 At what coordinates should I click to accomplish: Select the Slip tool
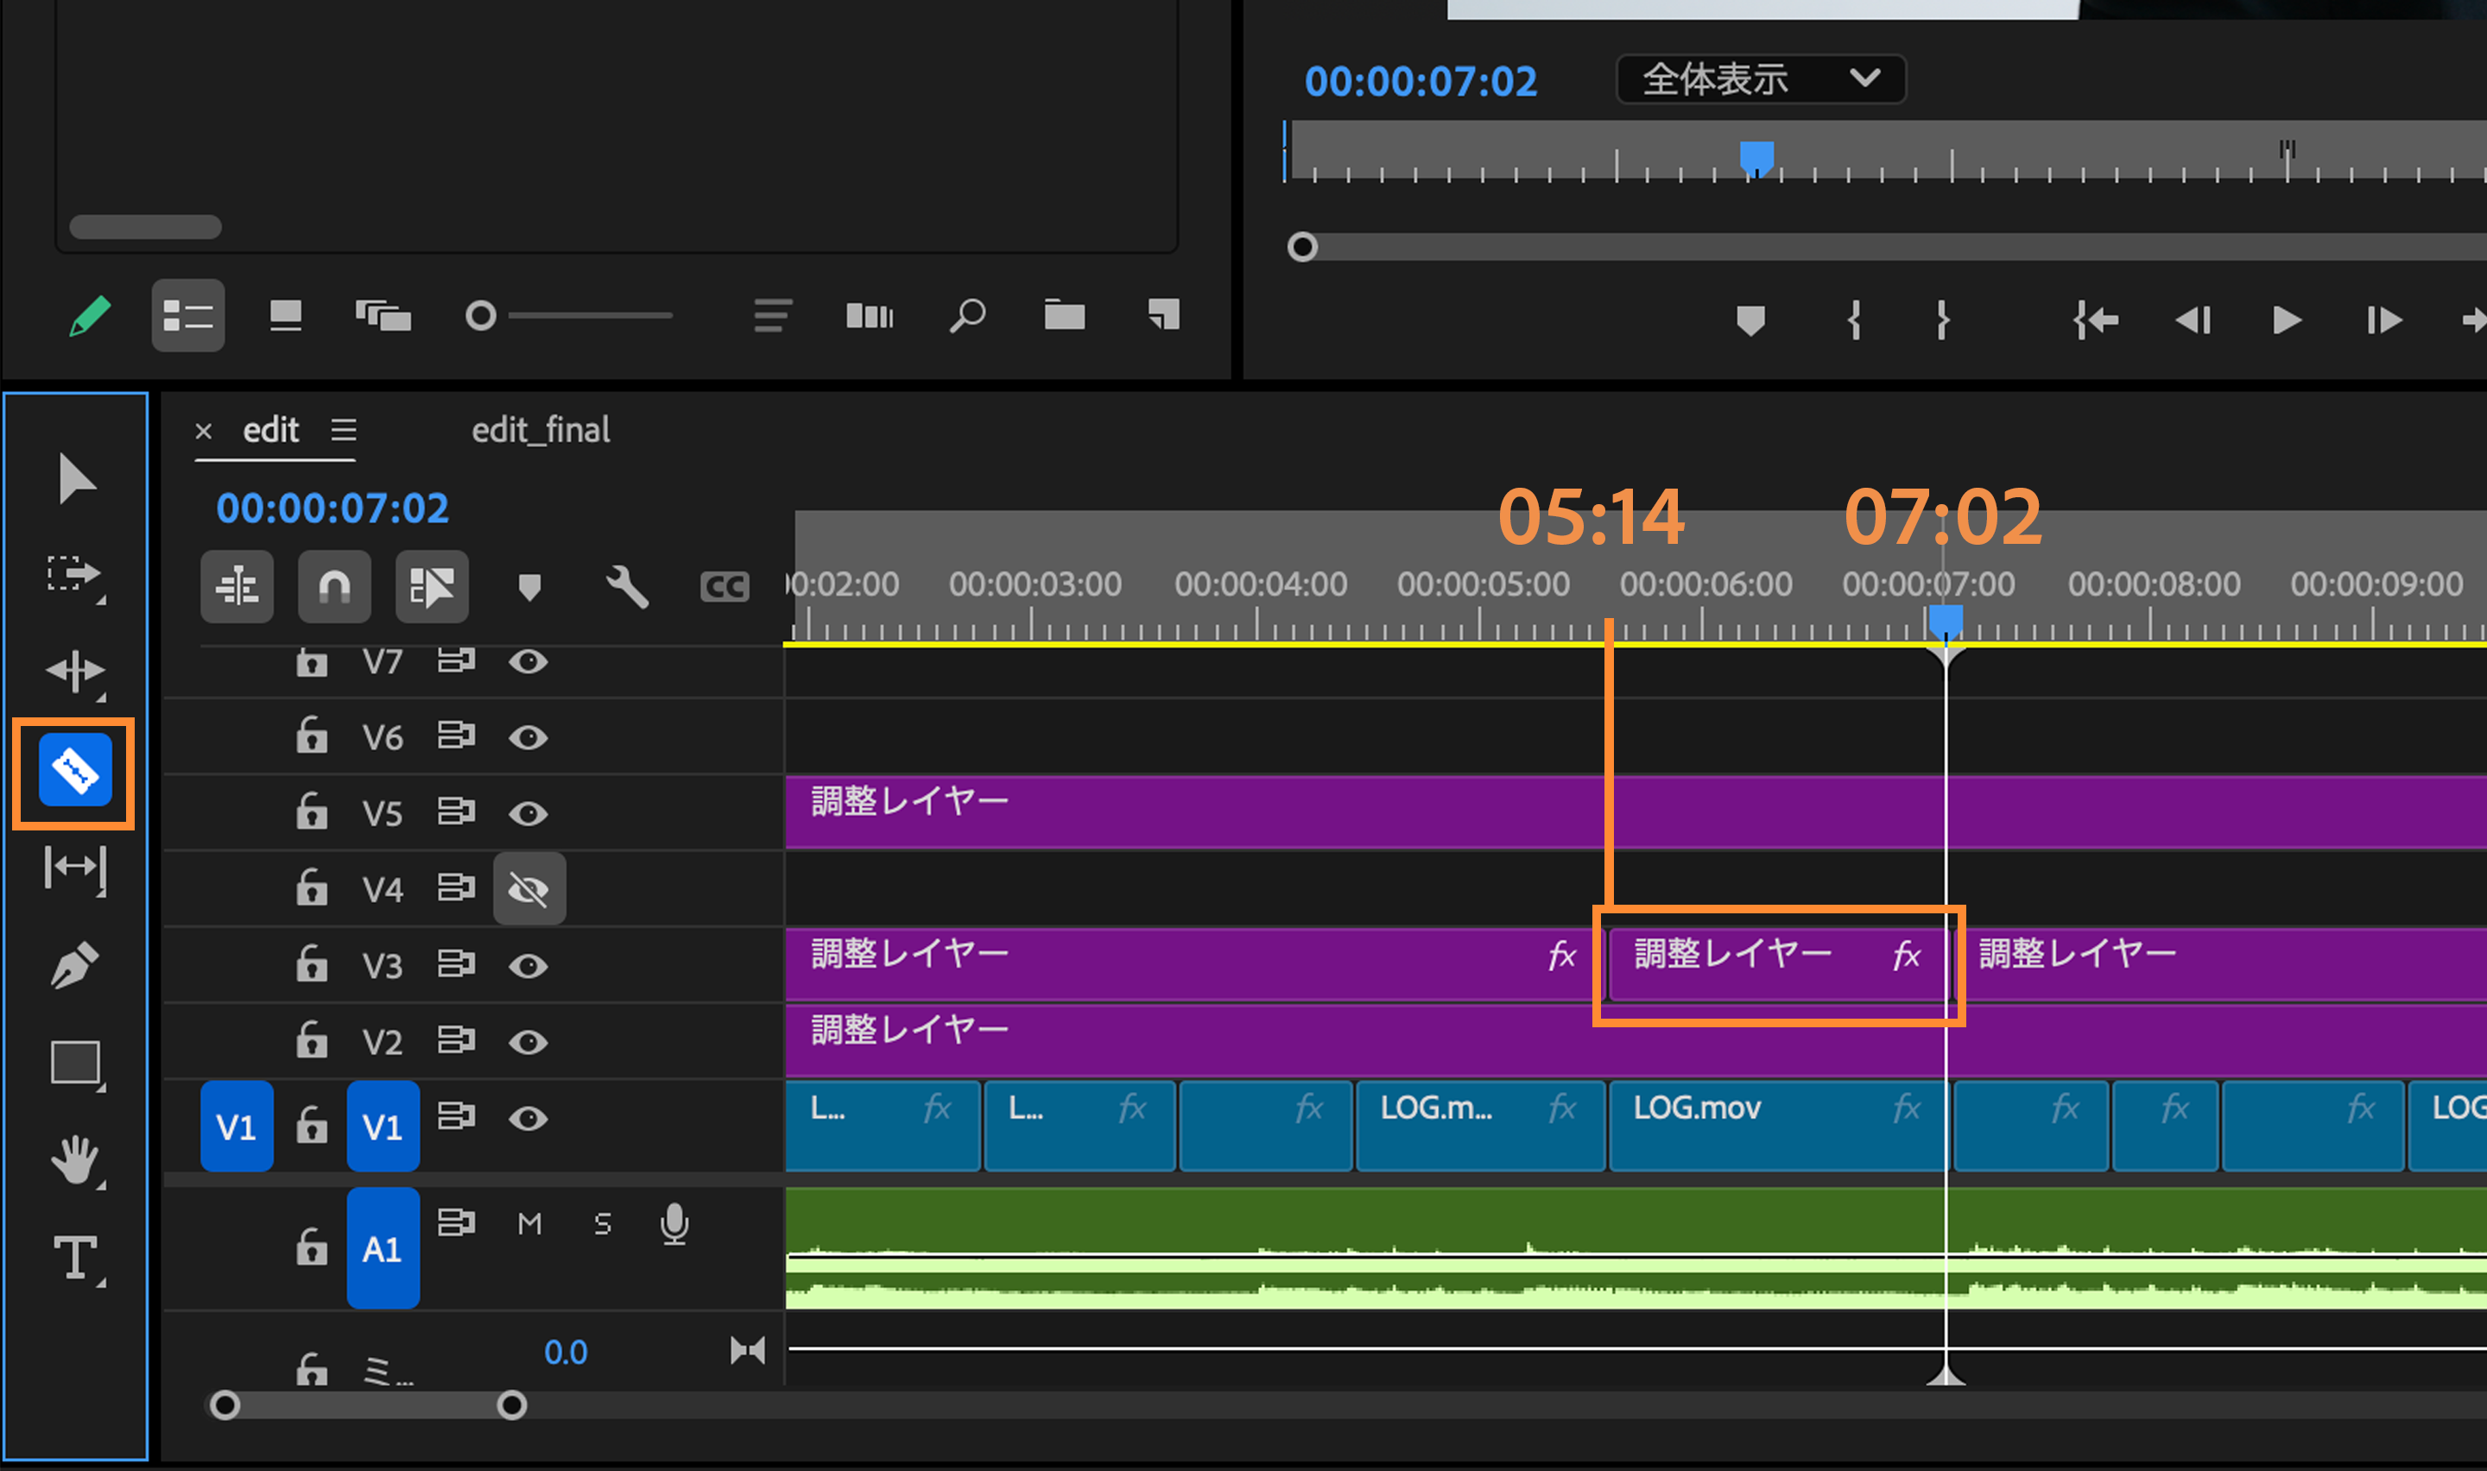(x=75, y=868)
